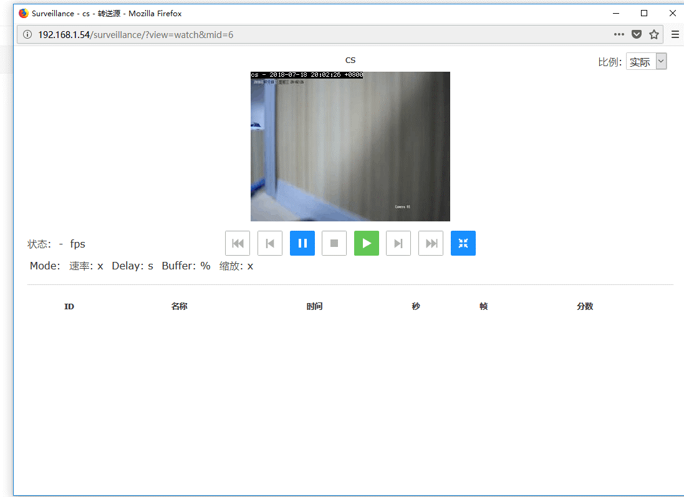Open the 比例 scale dropdown

click(646, 62)
